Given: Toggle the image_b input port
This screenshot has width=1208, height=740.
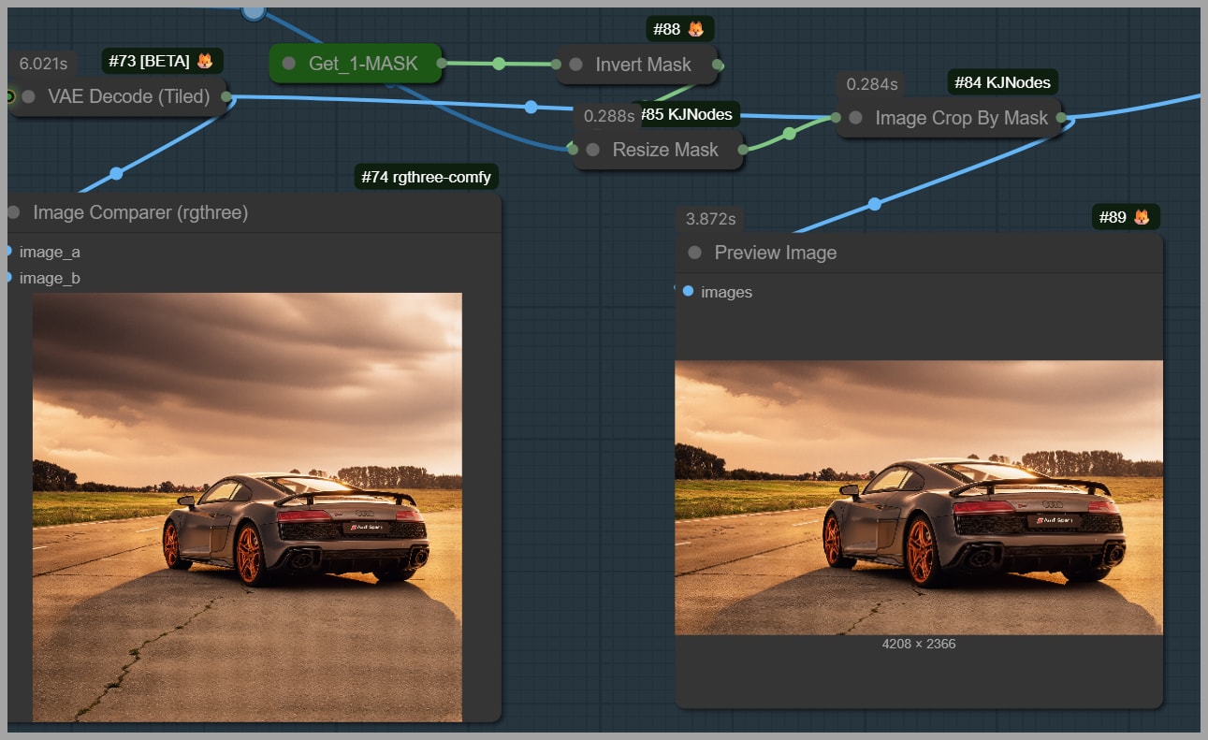Looking at the screenshot, I should 9,278.
